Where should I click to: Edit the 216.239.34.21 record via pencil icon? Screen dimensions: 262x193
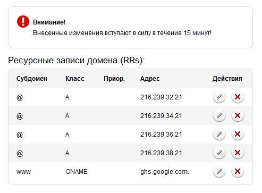tap(219, 115)
